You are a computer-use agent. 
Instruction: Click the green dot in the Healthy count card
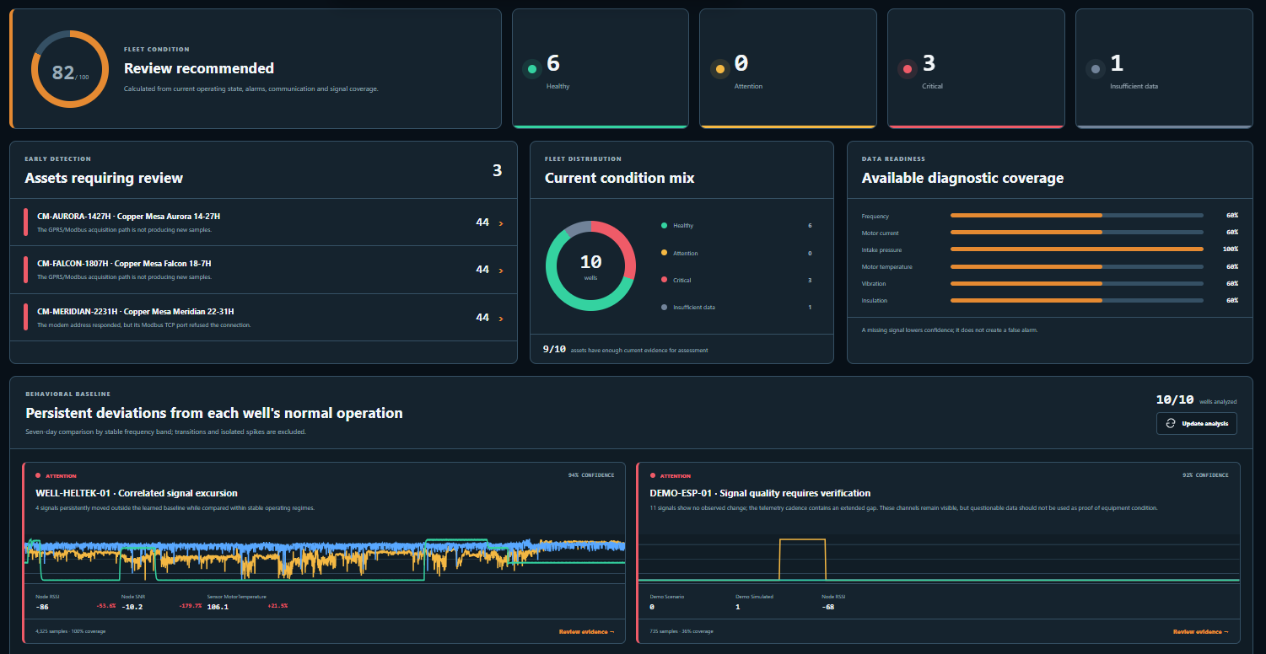click(x=531, y=69)
